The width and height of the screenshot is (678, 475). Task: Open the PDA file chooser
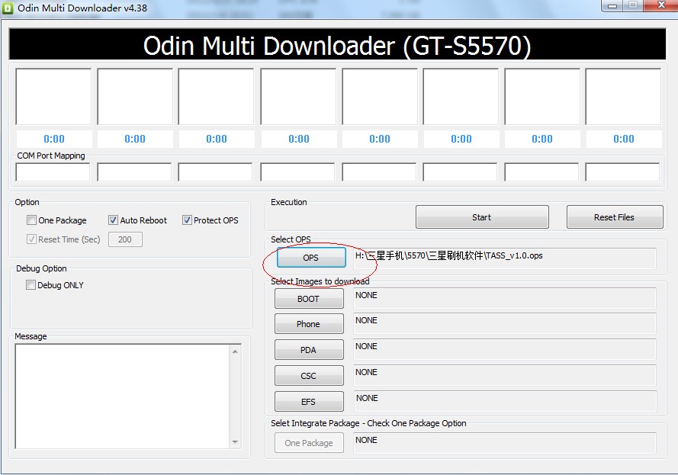pos(309,350)
